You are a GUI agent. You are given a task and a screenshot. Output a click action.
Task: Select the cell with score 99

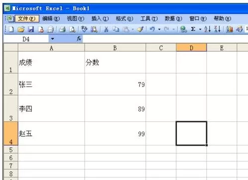coord(115,133)
